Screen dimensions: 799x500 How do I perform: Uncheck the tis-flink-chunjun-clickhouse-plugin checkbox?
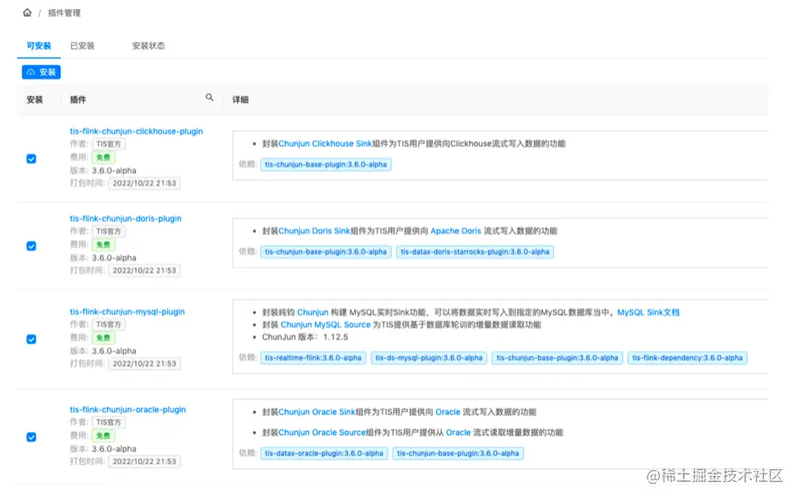click(x=32, y=159)
